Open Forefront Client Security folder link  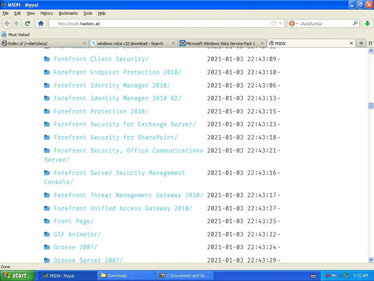coord(101,59)
